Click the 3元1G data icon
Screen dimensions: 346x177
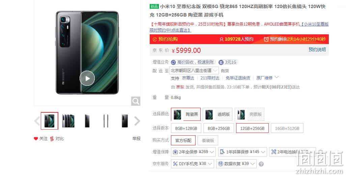[x=221, y=62]
